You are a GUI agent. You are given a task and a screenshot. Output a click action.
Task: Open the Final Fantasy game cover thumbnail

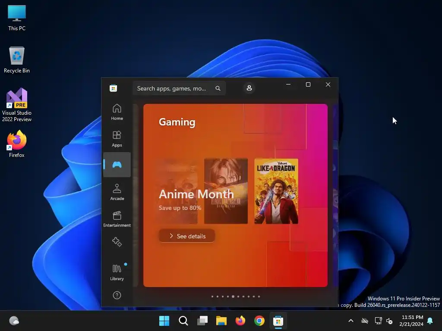point(226,191)
